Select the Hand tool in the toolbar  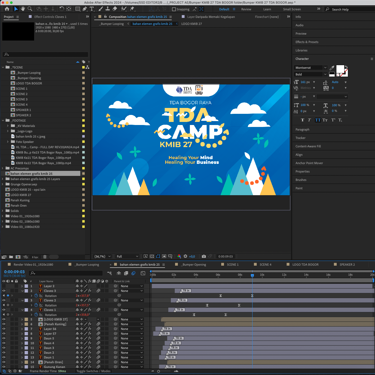coord(23,9)
